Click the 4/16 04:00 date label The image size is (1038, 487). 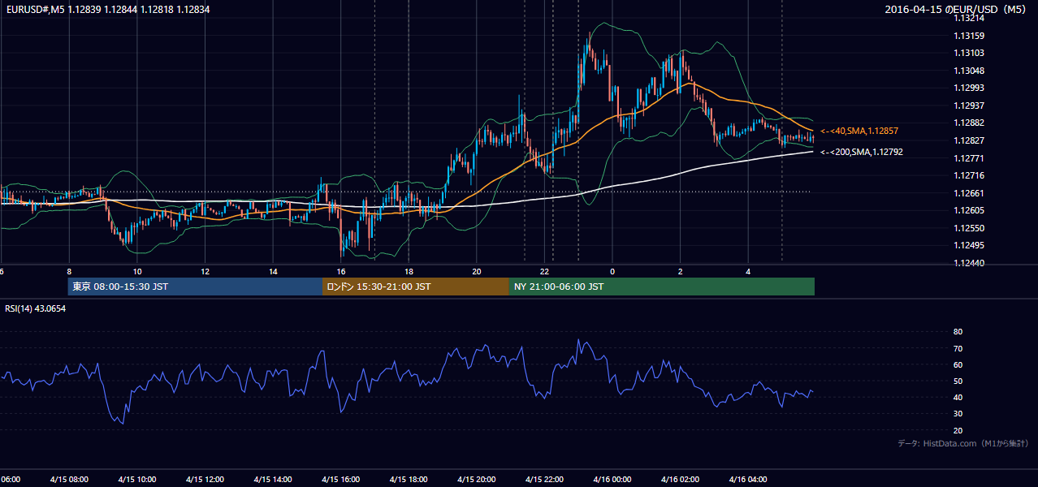[x=748, y=480]
